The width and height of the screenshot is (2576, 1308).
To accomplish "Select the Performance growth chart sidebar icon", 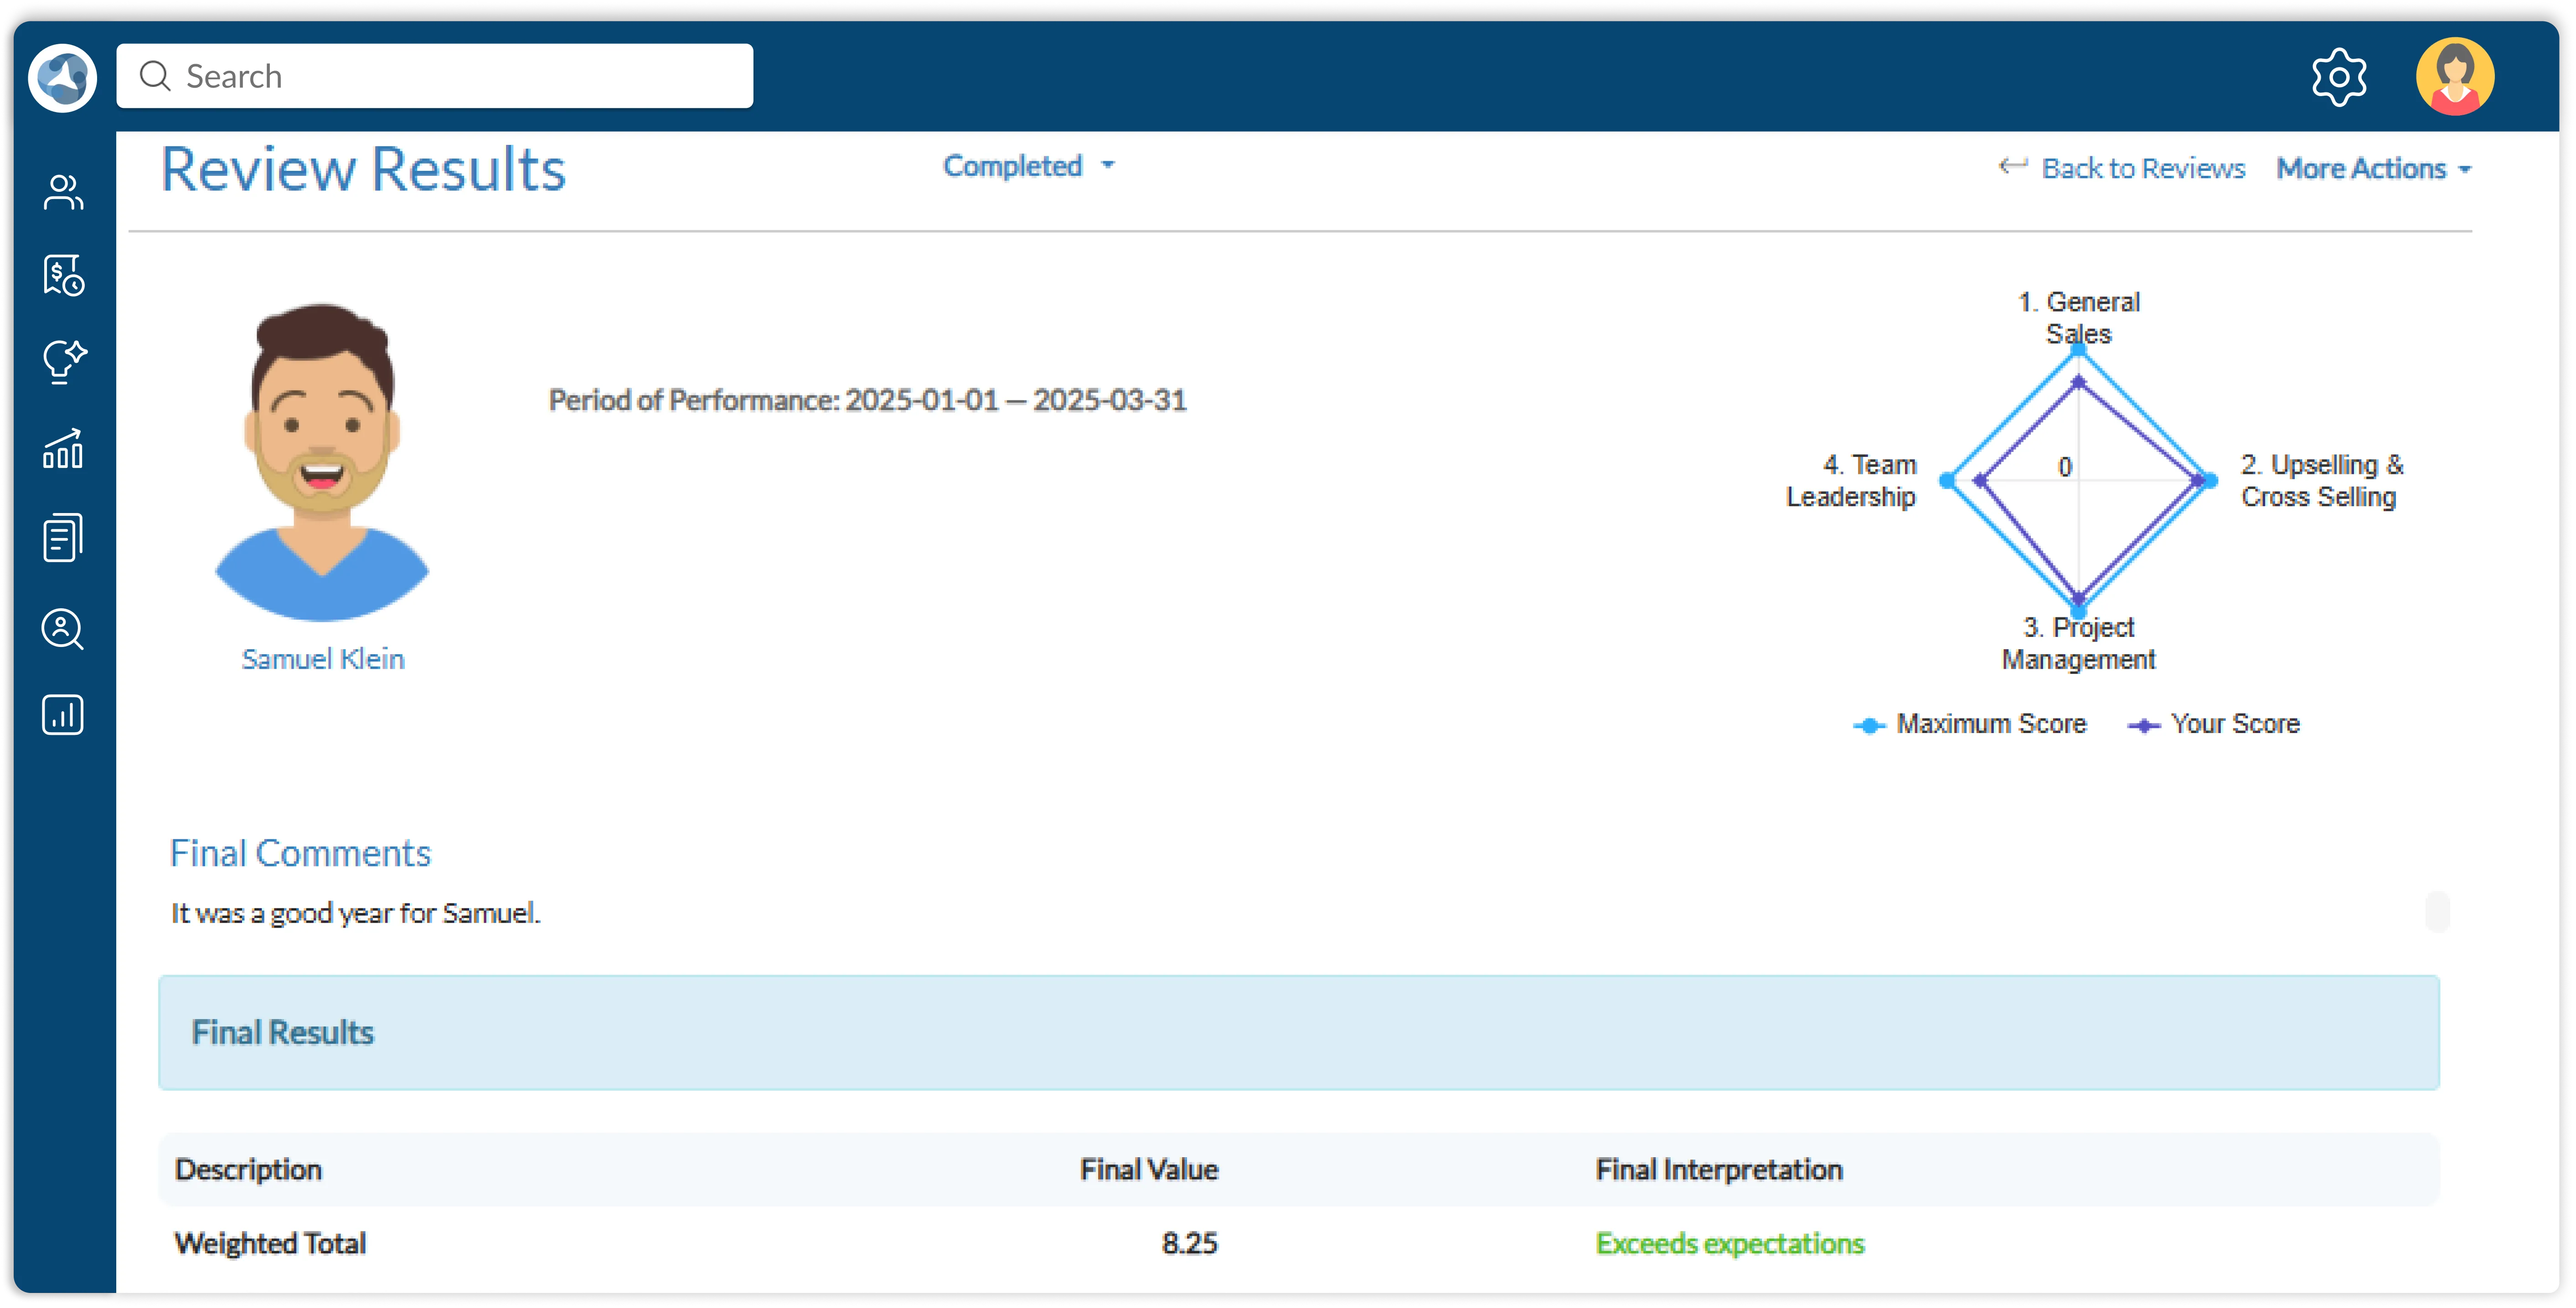I will click(x=62, y=451).
